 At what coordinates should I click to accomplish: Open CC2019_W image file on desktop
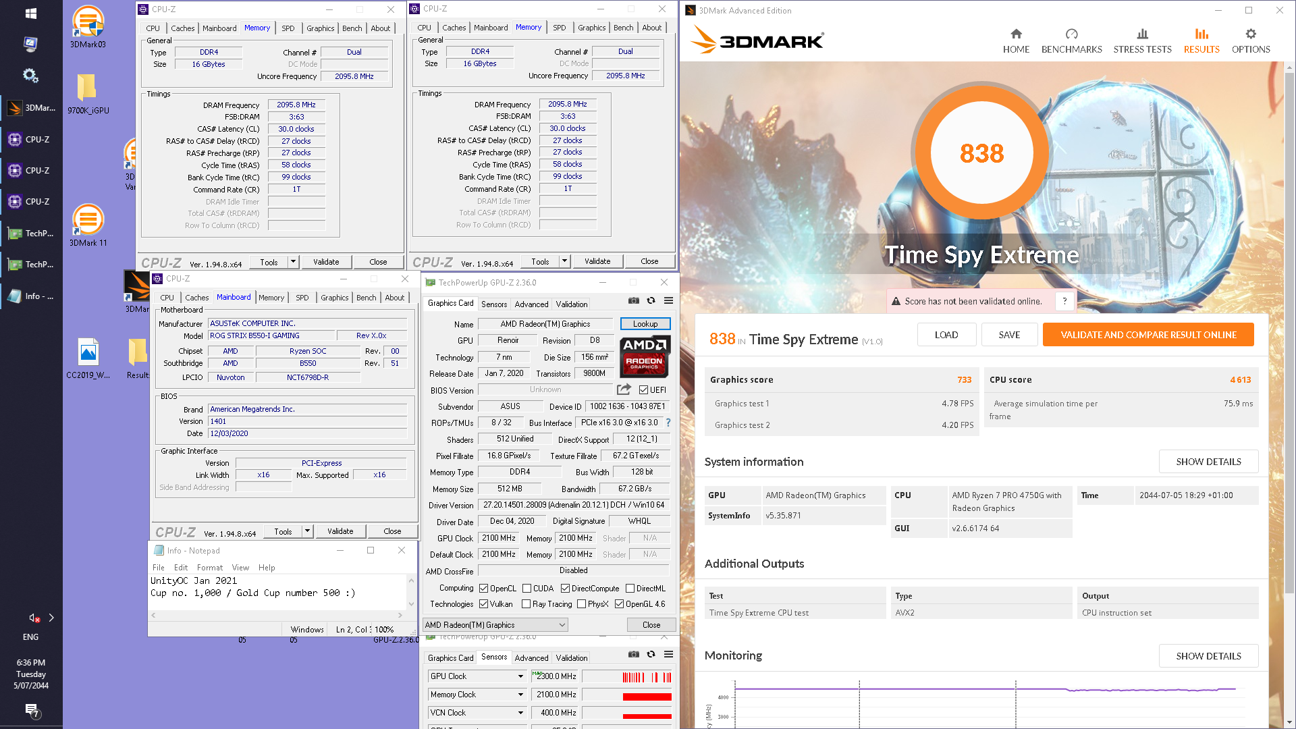coord(88,358)
